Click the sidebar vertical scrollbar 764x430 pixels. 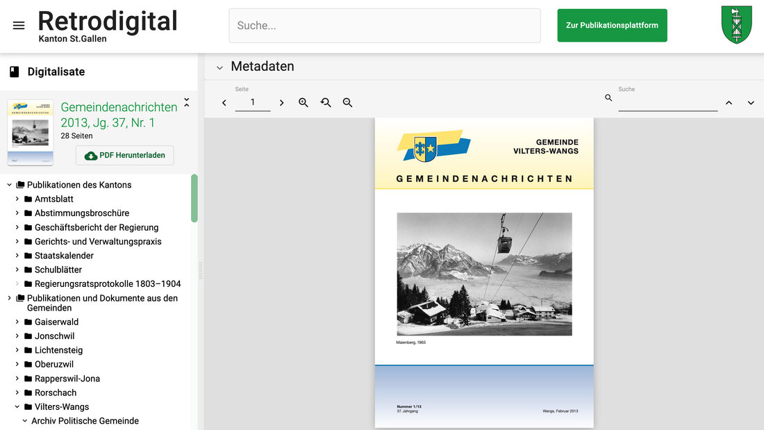pyautogui.click(x=194, y=199)
